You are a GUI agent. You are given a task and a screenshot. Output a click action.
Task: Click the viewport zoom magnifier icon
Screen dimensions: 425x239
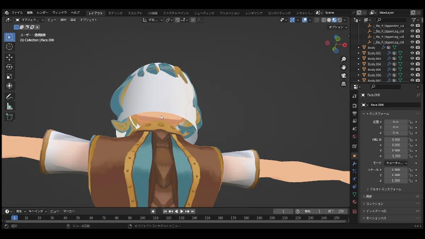(x=343, y=59)
